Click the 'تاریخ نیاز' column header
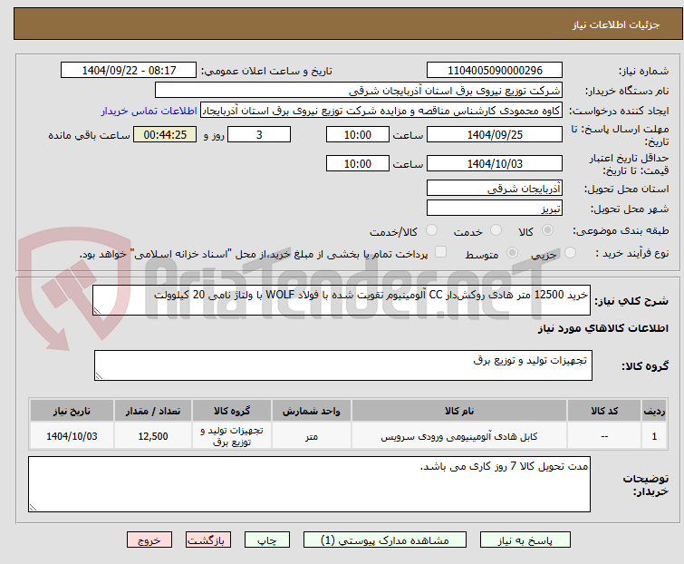684x564 pixels. pyautogui.click(x=72, y=411)
